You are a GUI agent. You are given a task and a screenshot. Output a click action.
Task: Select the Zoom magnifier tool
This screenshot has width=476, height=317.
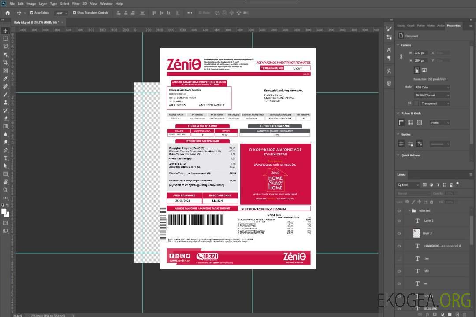[x=5, y=190]
